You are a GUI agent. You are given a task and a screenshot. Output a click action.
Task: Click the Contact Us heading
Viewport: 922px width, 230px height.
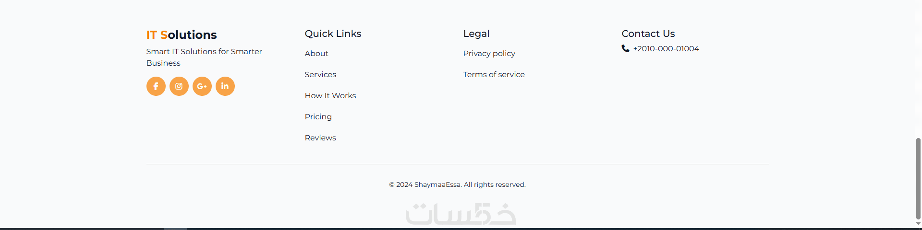(x=648, y=34)
